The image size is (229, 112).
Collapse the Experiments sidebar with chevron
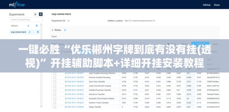click(41, 14)
